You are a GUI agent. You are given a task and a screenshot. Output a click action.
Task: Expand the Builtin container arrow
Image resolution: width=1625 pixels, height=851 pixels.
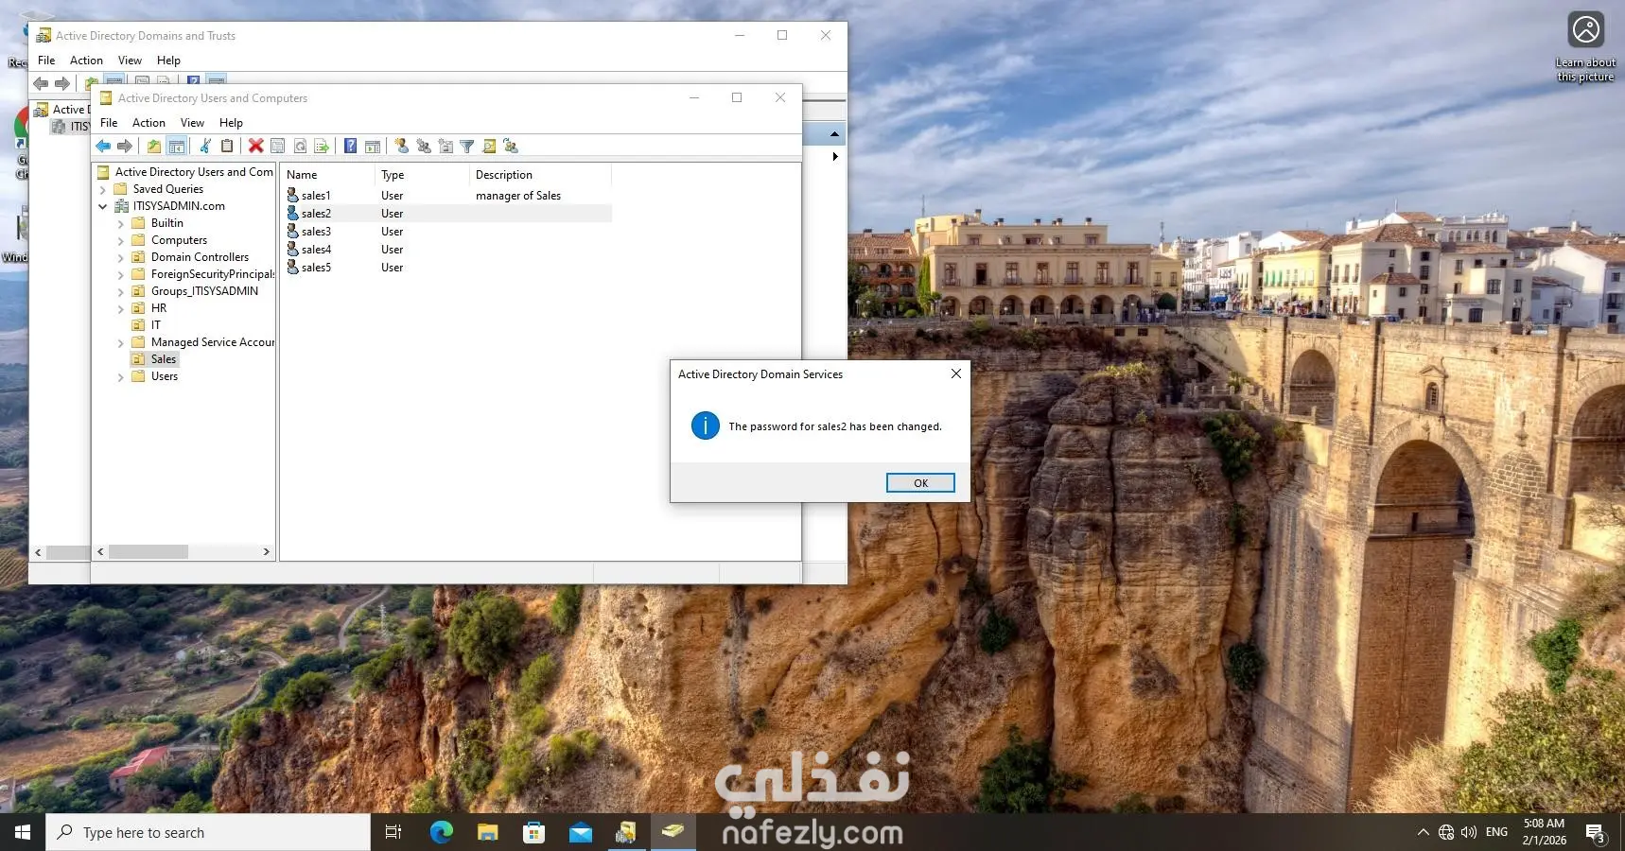pos(121,224)
